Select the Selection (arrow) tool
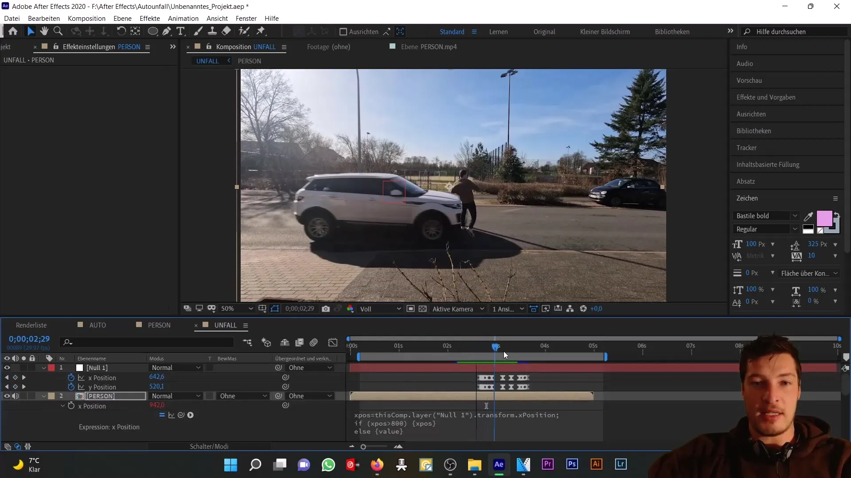Viewport: 851px width, 478px height. [x=30, y=31]
